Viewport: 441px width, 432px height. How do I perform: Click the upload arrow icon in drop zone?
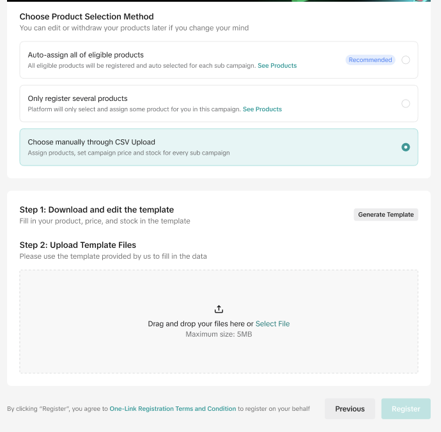coord(219,309)
